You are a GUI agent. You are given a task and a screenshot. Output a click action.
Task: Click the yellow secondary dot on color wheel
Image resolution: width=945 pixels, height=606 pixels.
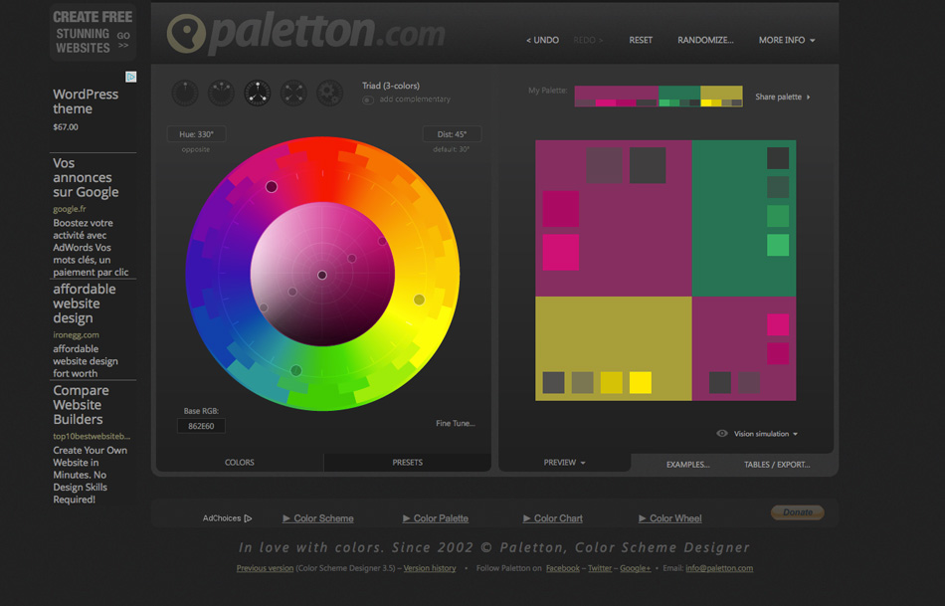click(419, 300)
